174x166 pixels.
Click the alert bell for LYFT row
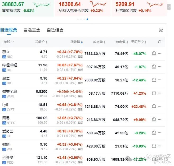154,106
